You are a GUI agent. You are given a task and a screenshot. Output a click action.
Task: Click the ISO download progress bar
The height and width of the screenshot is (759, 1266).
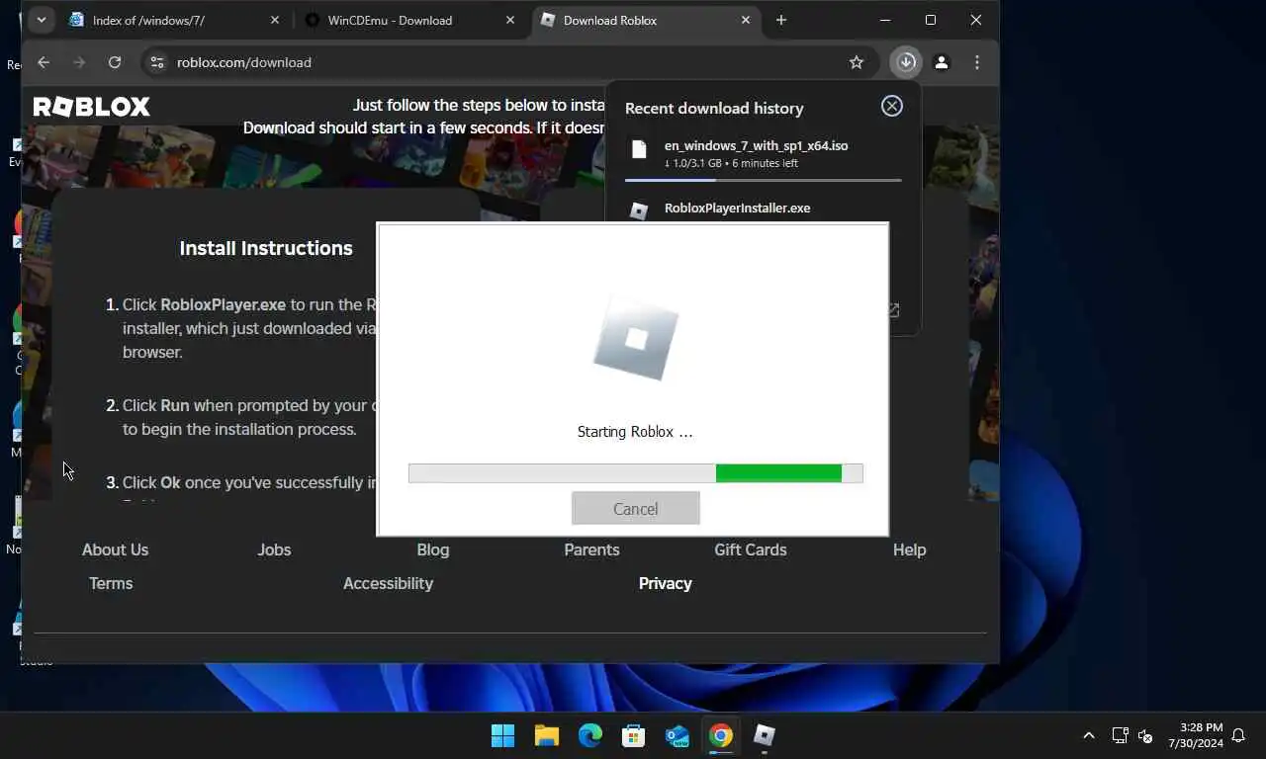pyautogui.click(x=763, y=180)
